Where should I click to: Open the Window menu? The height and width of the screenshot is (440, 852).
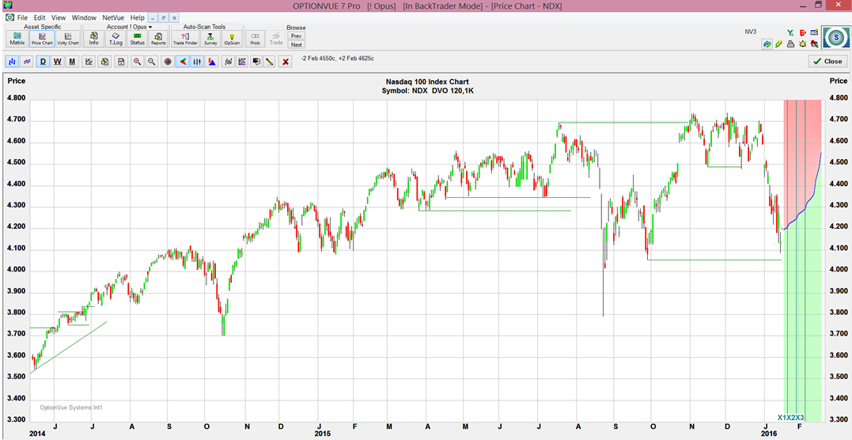(x=83, y=17)
